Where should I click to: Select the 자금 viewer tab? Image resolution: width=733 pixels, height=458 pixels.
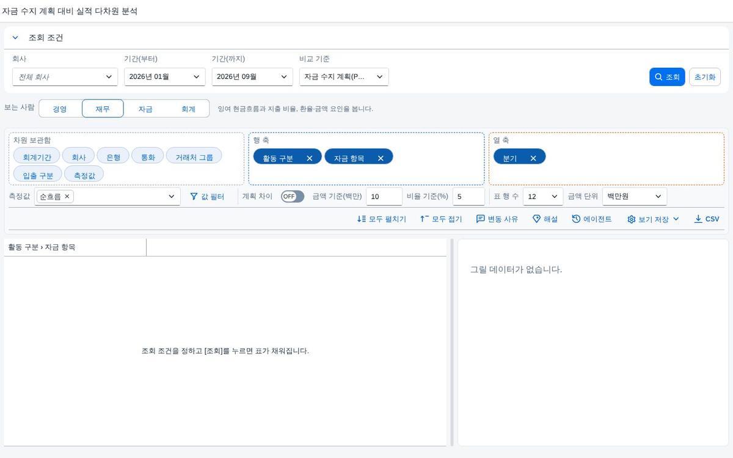(x=145, y=109)
